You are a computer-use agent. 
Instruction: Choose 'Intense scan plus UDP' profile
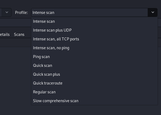pos(52,30)
